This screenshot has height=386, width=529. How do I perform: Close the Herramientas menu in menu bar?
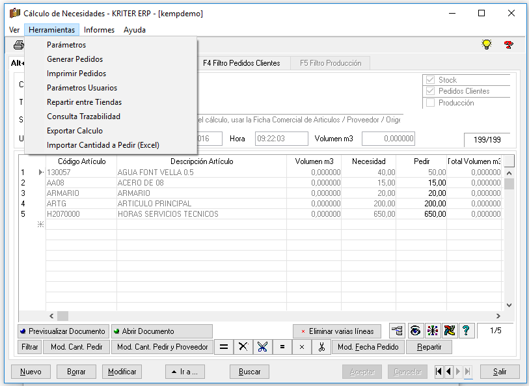pos(51,30)
